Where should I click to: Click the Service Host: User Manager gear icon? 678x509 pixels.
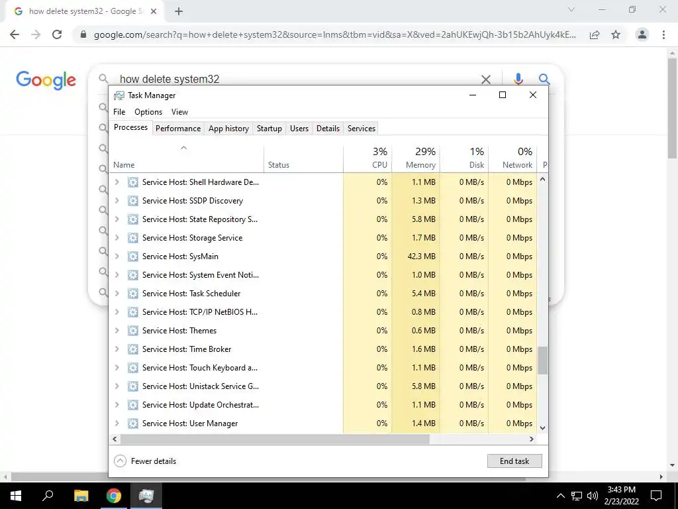tap(132, 424)
